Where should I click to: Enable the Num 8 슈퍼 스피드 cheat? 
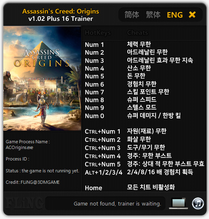coord(120,100)
